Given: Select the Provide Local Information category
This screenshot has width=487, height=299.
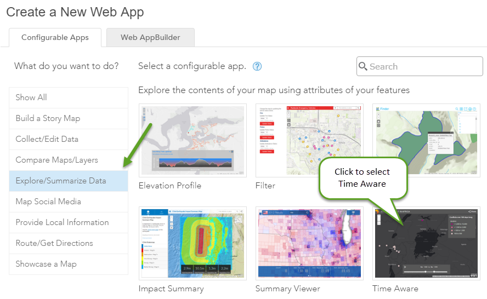Looking at the screenshot, I should point(69,222).
